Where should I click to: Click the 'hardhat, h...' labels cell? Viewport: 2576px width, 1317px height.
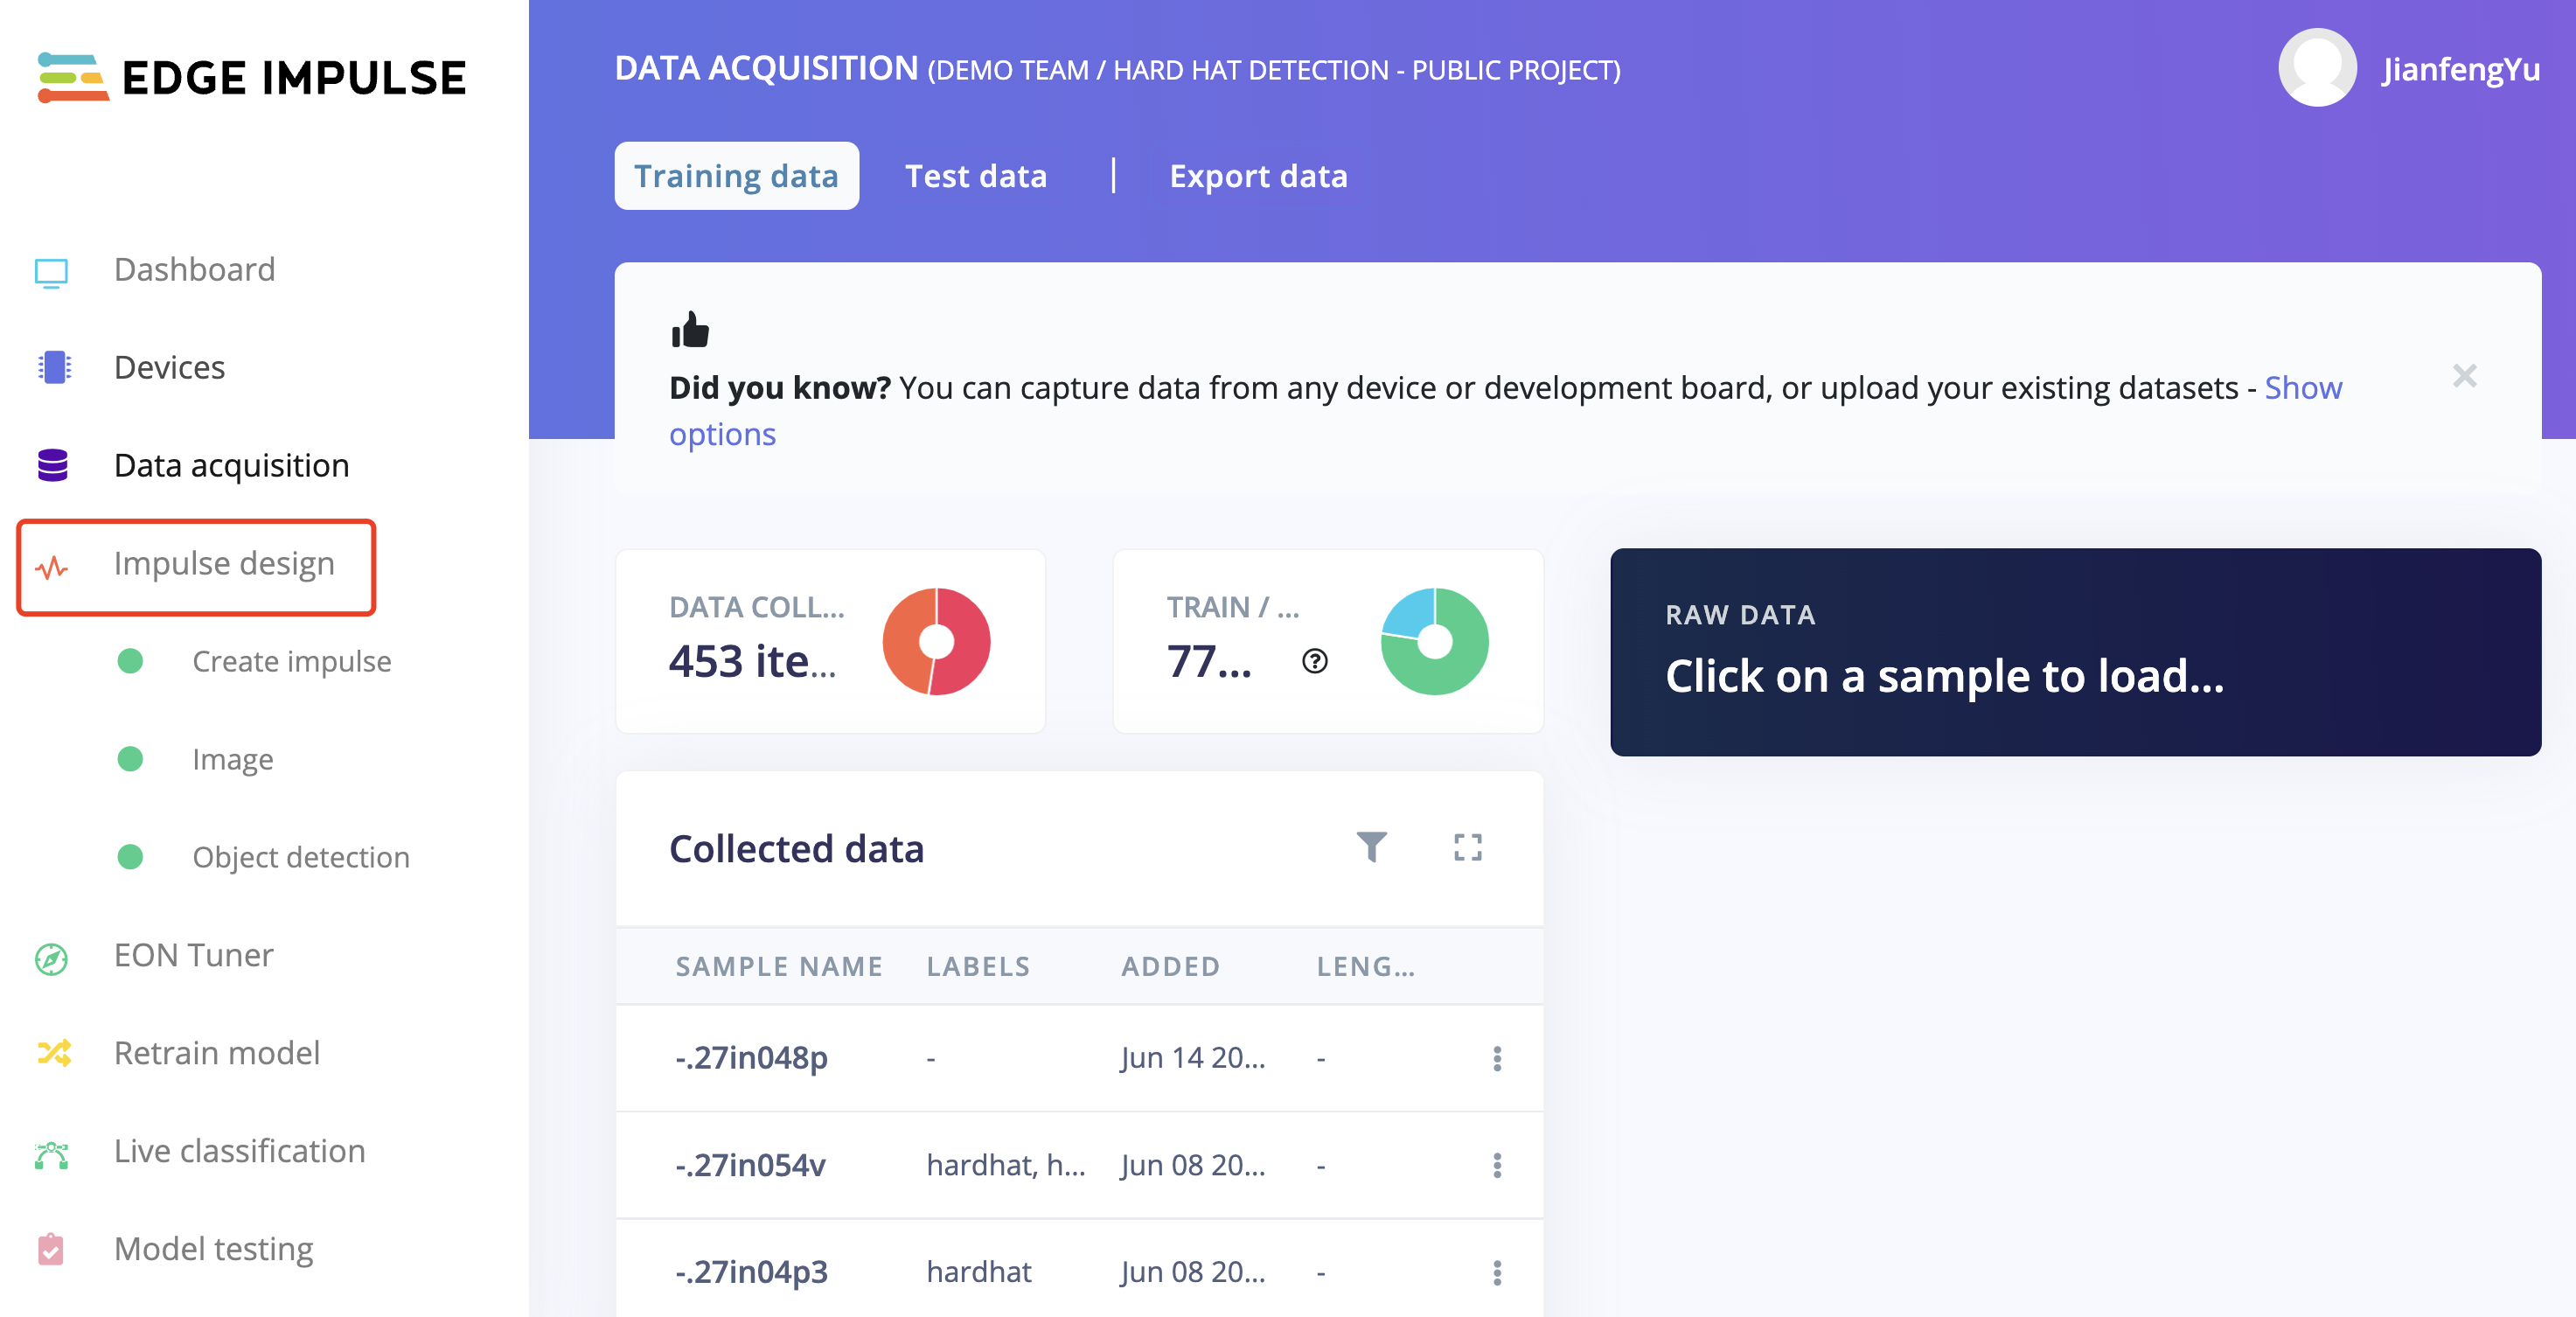[1005, 1165]
